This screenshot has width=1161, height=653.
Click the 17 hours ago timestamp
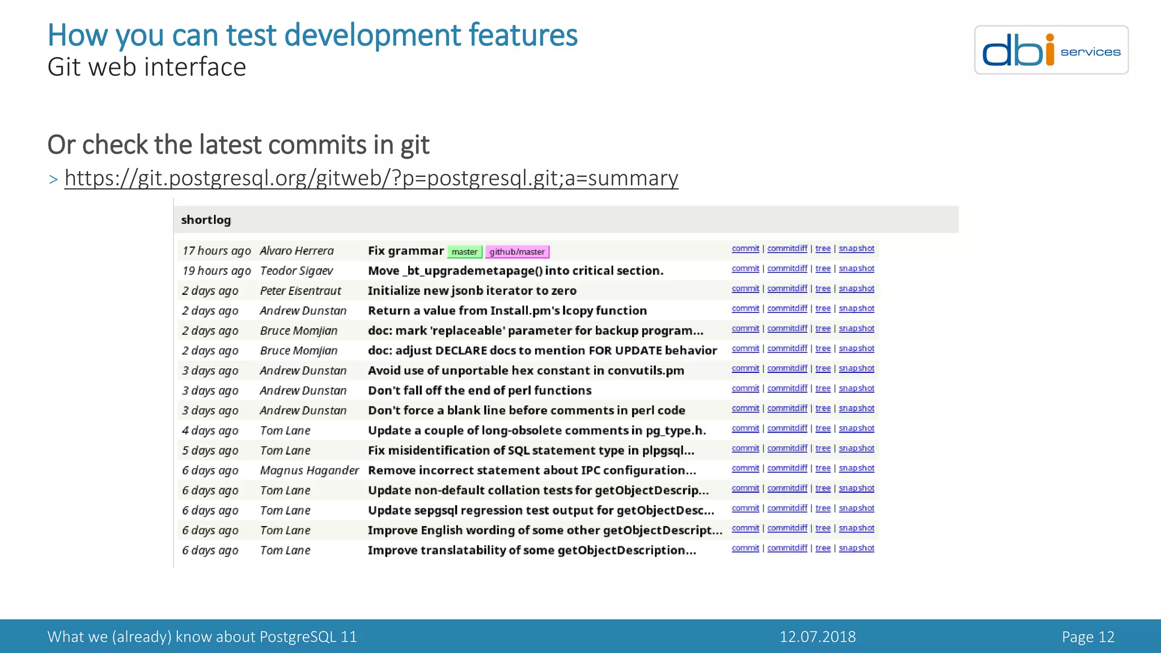(217, 251)
